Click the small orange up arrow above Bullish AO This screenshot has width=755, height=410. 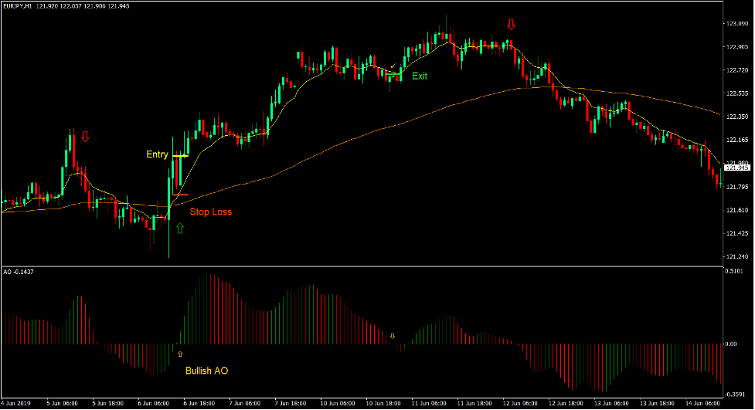181,354
